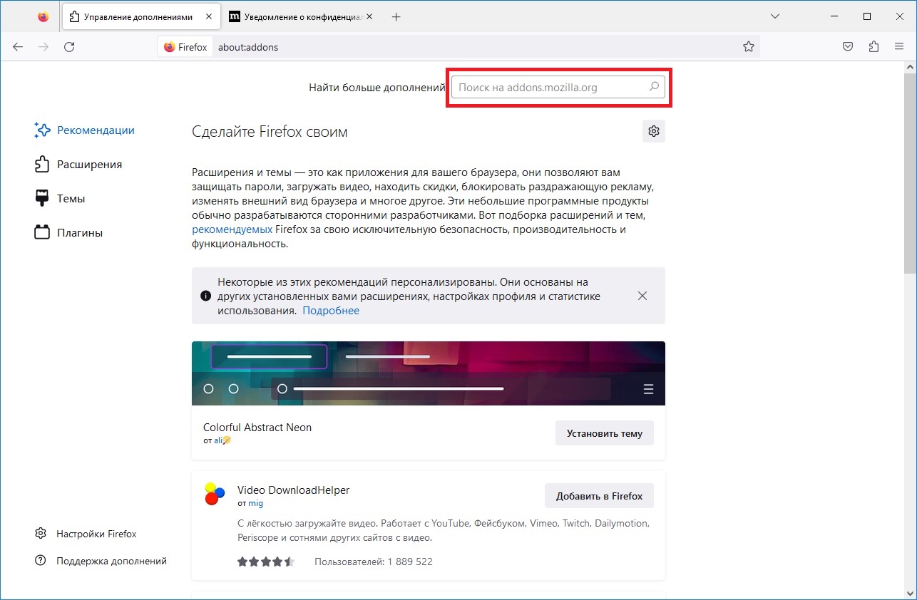Switch to the Уведомление о конфиденциальности tab
Viewport: 917px width, 600px height.
point(302,16)
